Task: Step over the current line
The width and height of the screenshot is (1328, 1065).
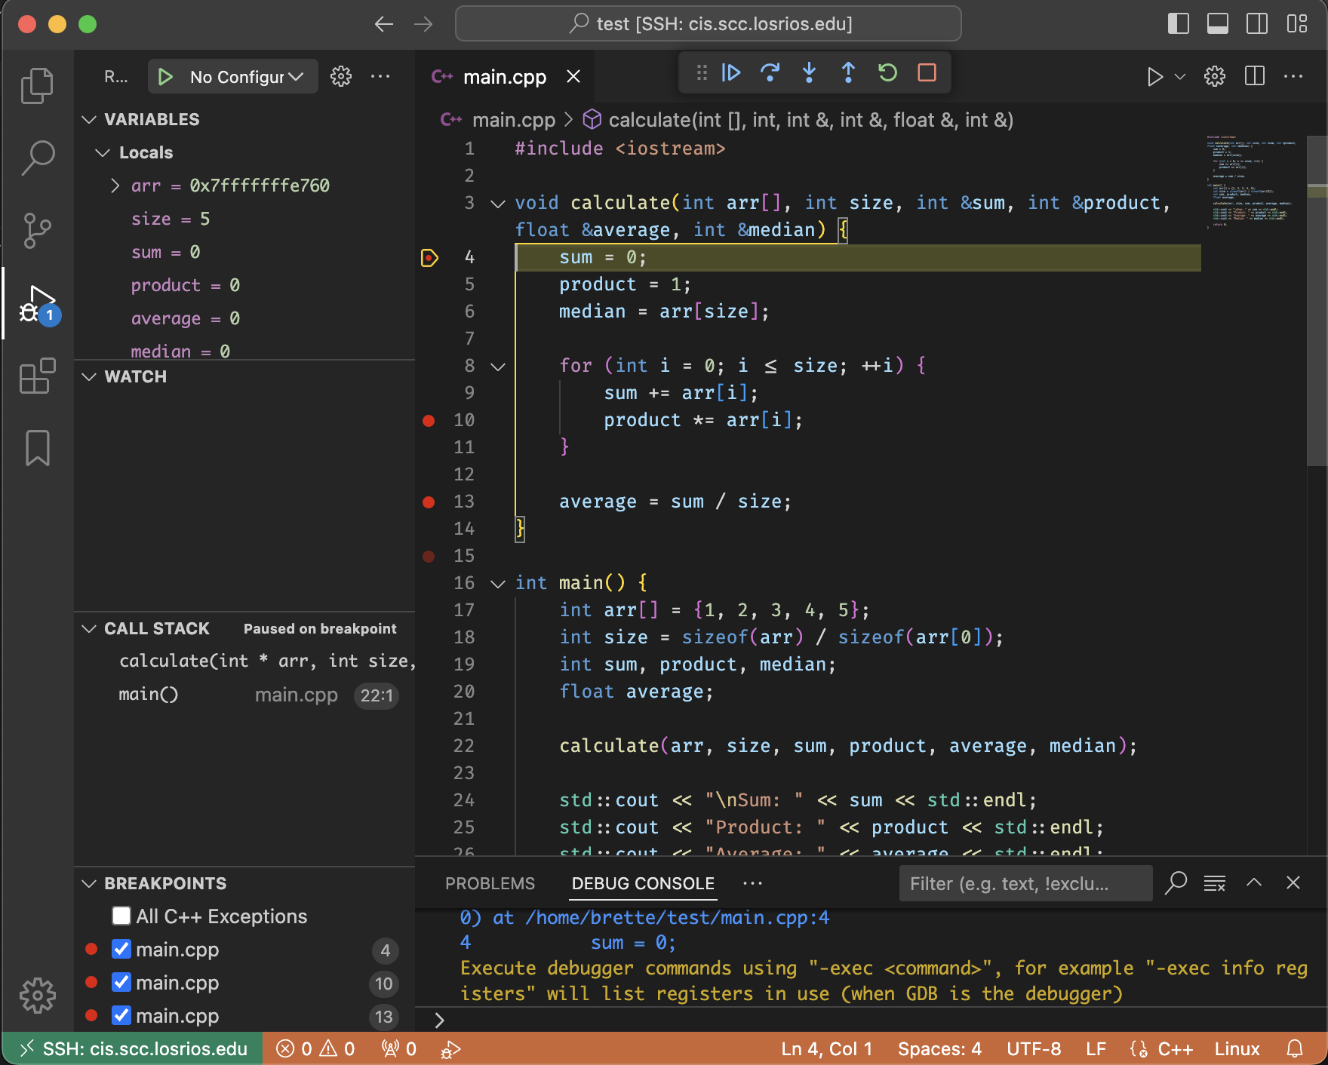Action: pos(770,73)
